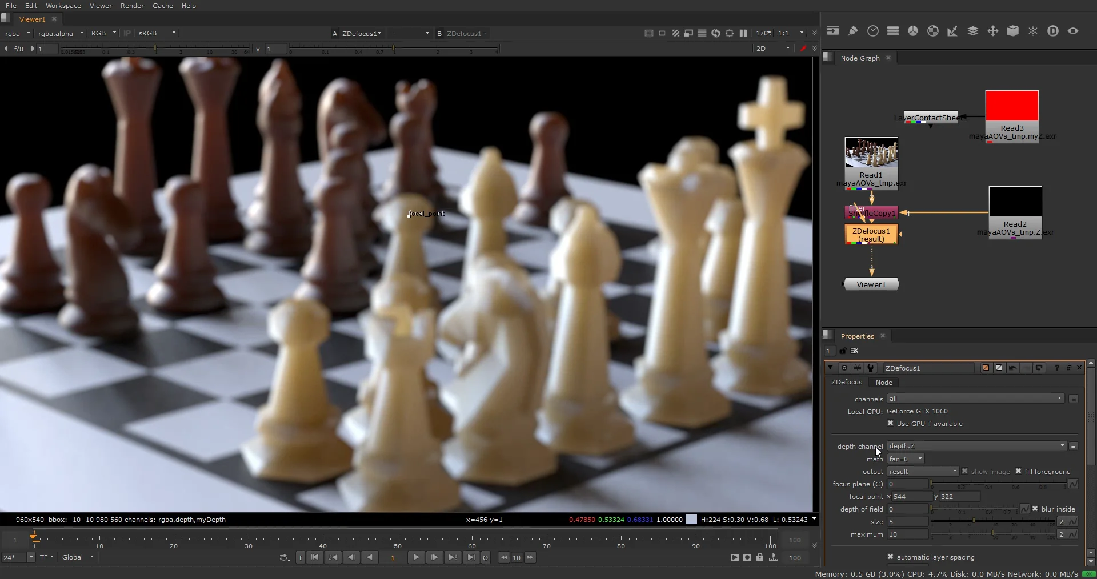Click the viewer refresh arrows icon

[x=716, y=34]
